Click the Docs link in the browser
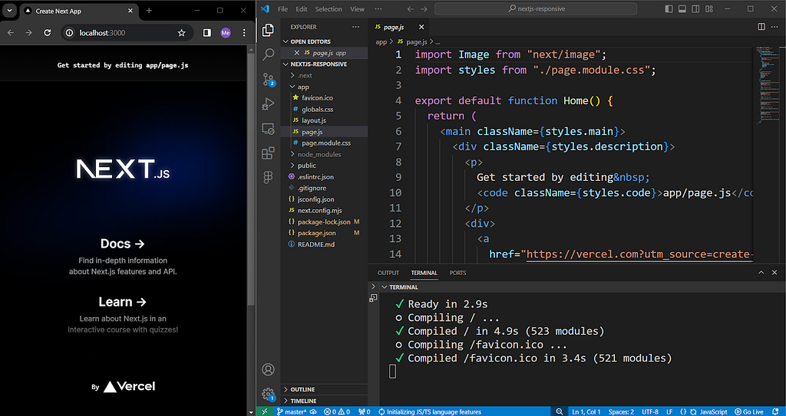Viewport: 786px width, 416px height. (x=122, y=244)
